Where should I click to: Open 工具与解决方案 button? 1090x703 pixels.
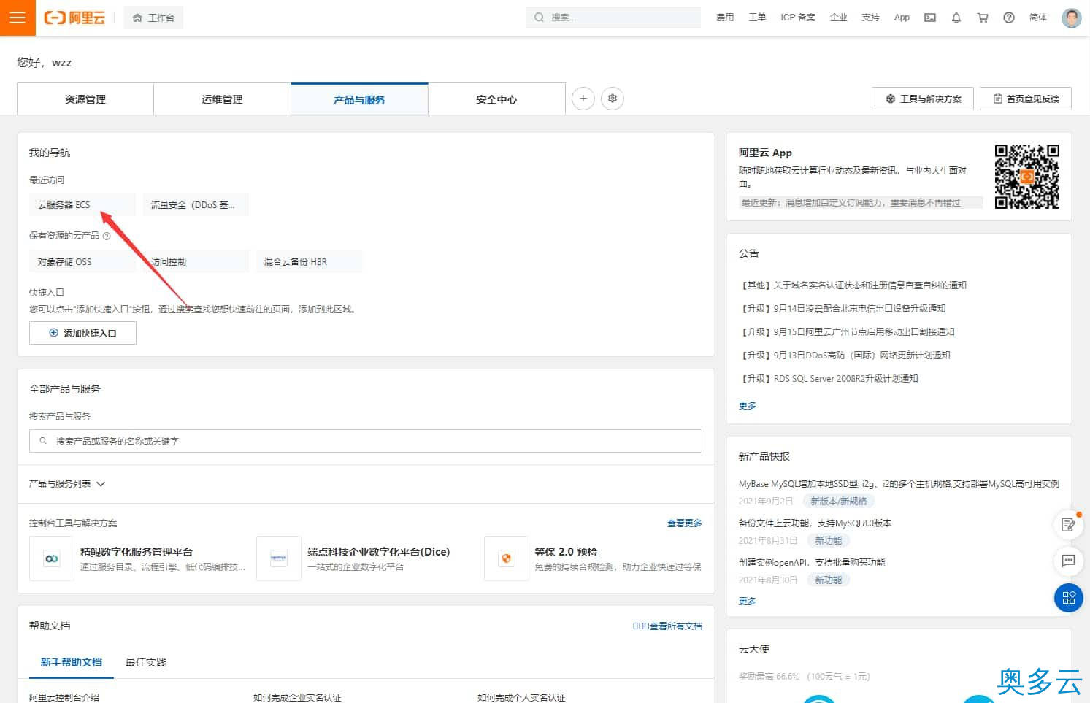pos(923,99)
